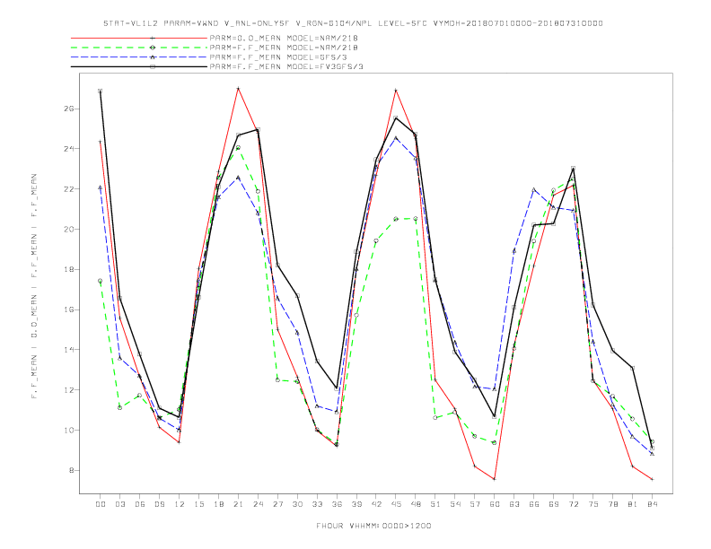Click x-axis tick label 15
This screenshot has width=711, height=549.
(198, 504)
